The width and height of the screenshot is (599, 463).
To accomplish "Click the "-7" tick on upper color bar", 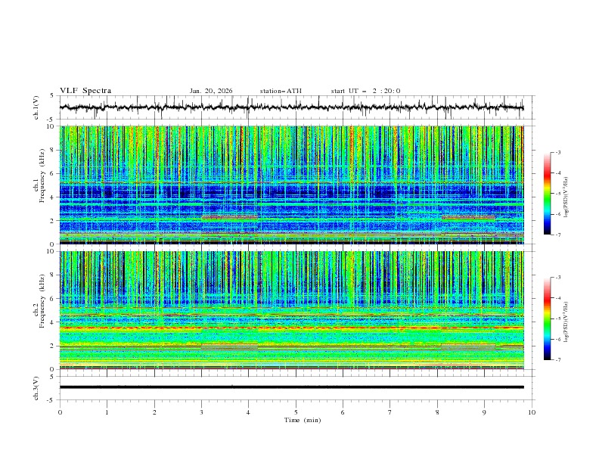I will click(x=558, y=235).
